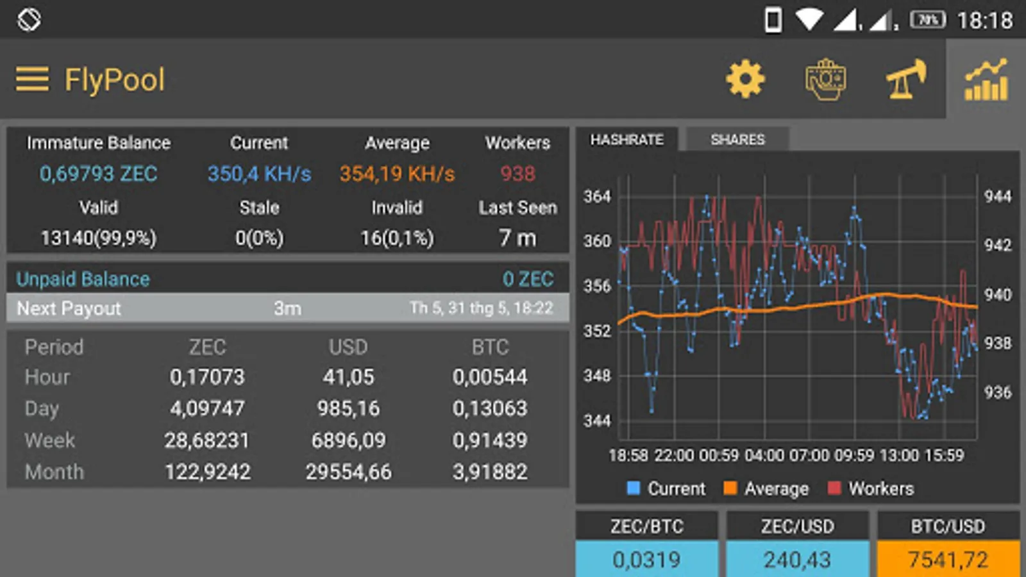Tap the BTC/USD header label
This screenshot has height=577, width=1026.
[x=948, y=526]
